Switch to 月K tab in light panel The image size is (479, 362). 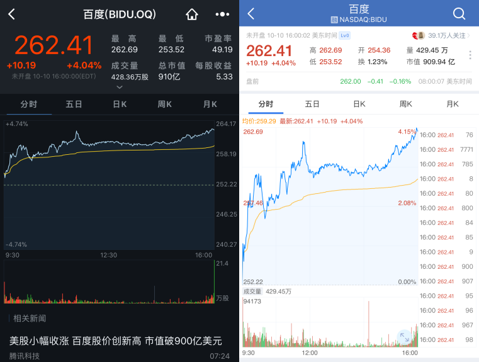(453, 104)
